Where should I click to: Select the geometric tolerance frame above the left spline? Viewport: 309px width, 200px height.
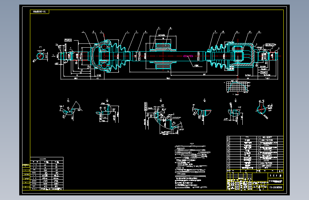68,40
